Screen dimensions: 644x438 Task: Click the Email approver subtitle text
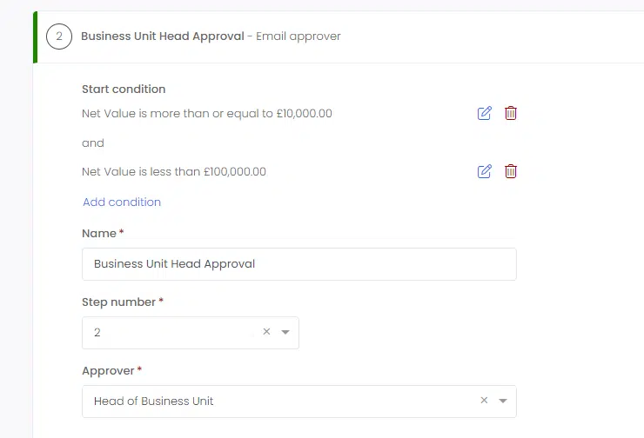(299, 36)
